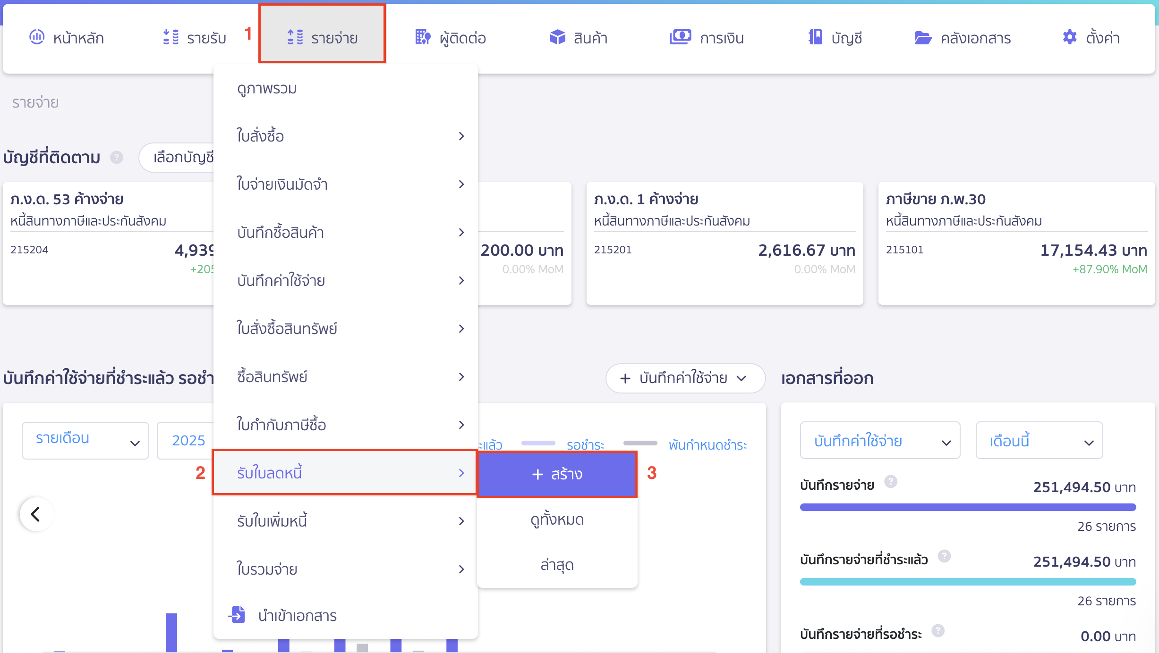Expand the ใบกำกับภาษีซื้อ submenu
The image size is (1159, 653).
click(x=346, y=425)
